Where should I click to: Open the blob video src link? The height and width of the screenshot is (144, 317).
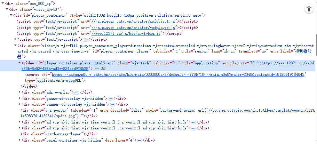pos(168,66)
